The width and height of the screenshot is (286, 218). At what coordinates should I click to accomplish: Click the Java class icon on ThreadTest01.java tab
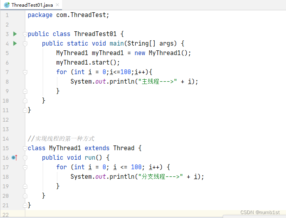tap(7, 5)
